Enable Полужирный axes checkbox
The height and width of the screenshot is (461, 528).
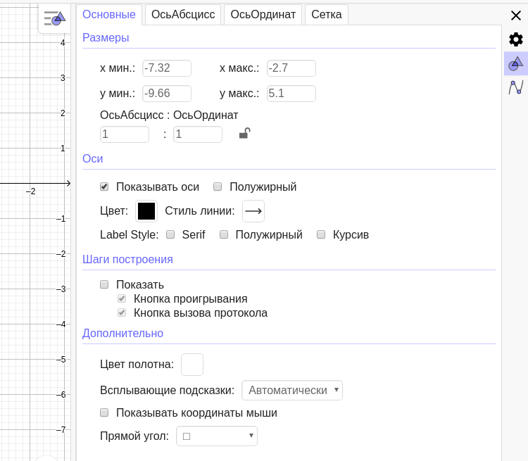click(218, 187)
